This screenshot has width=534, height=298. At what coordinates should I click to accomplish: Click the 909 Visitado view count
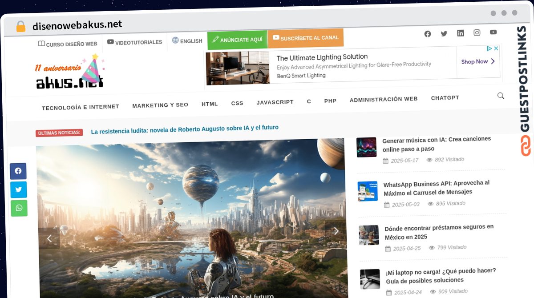coord(453,291)
